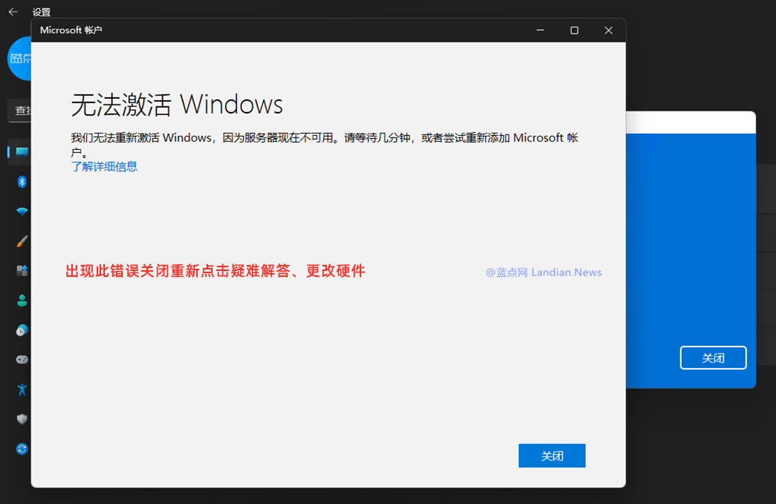Open Accounts person icon in sidebar
This screenshot has width=776, height=504.
[x=22, y=301]
